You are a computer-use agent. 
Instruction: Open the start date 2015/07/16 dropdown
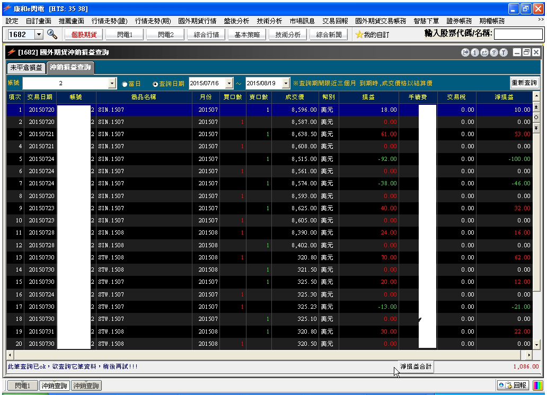[x=229, y=83]
